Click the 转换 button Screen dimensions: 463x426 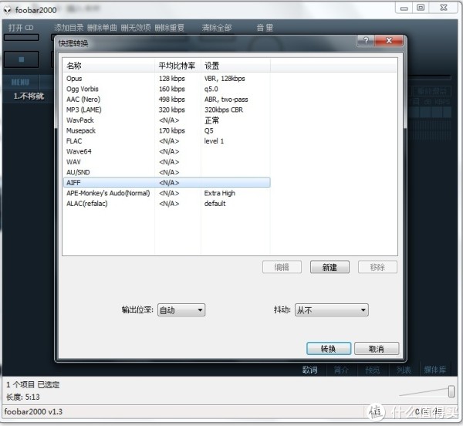(x=329, y=349)
